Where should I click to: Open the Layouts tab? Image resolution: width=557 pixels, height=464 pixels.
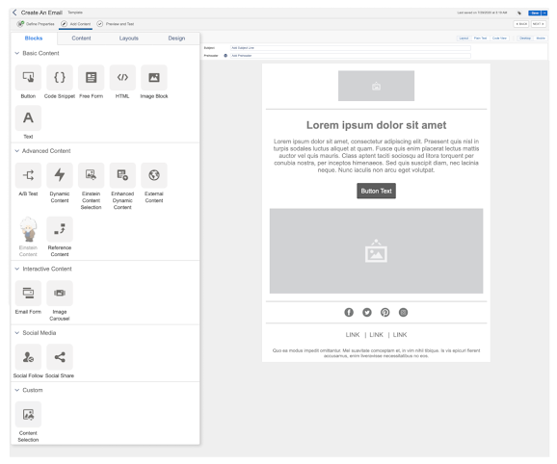[128, 39]
